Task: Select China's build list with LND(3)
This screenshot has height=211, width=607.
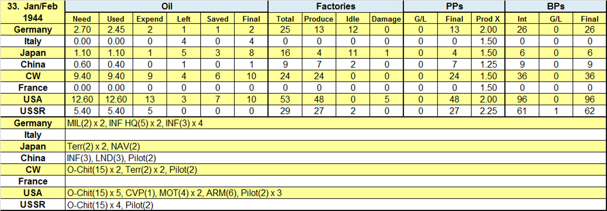Action: point(111,158)
